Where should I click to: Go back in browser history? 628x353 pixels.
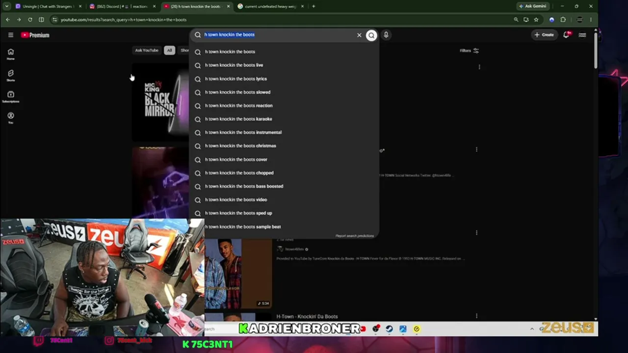(8, 20)
